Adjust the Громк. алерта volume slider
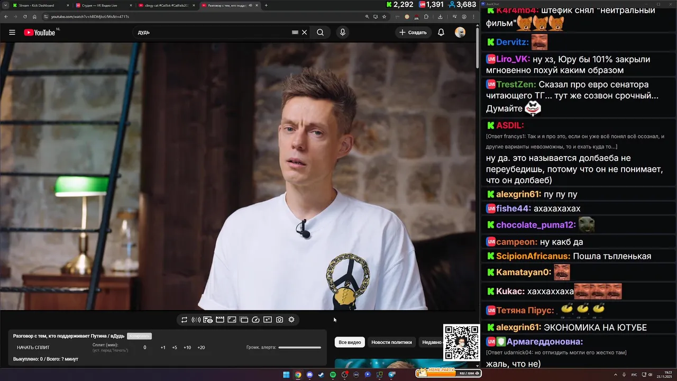Screen dimensions: 677x381 pos(299,348)
